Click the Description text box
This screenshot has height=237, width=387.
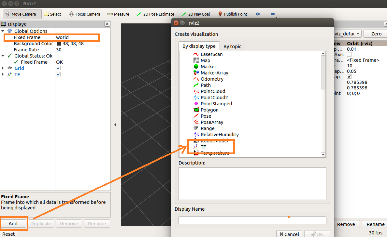[252, 184]
